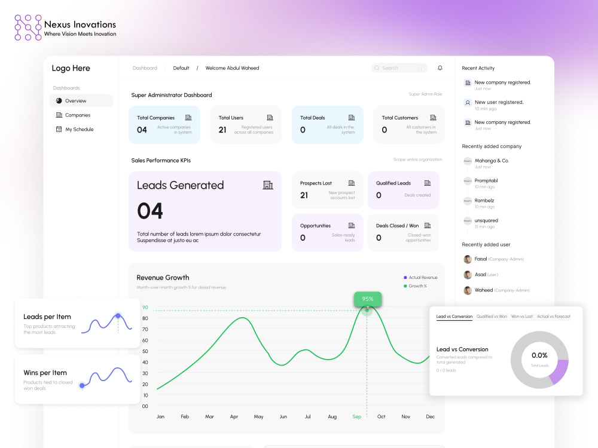The height and width of the screenshot is (448, 598).
Task: Click the Prospects Lost card icon
Action: [x=351, y=183]
